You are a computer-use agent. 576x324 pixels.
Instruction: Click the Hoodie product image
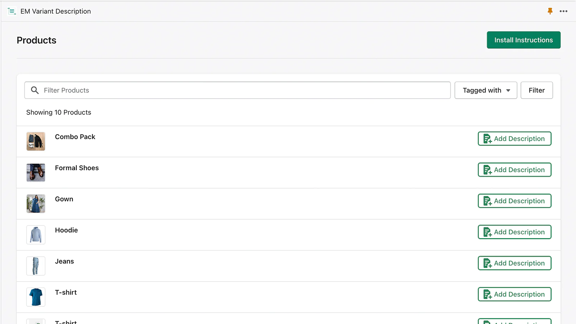tap(36, 235)
